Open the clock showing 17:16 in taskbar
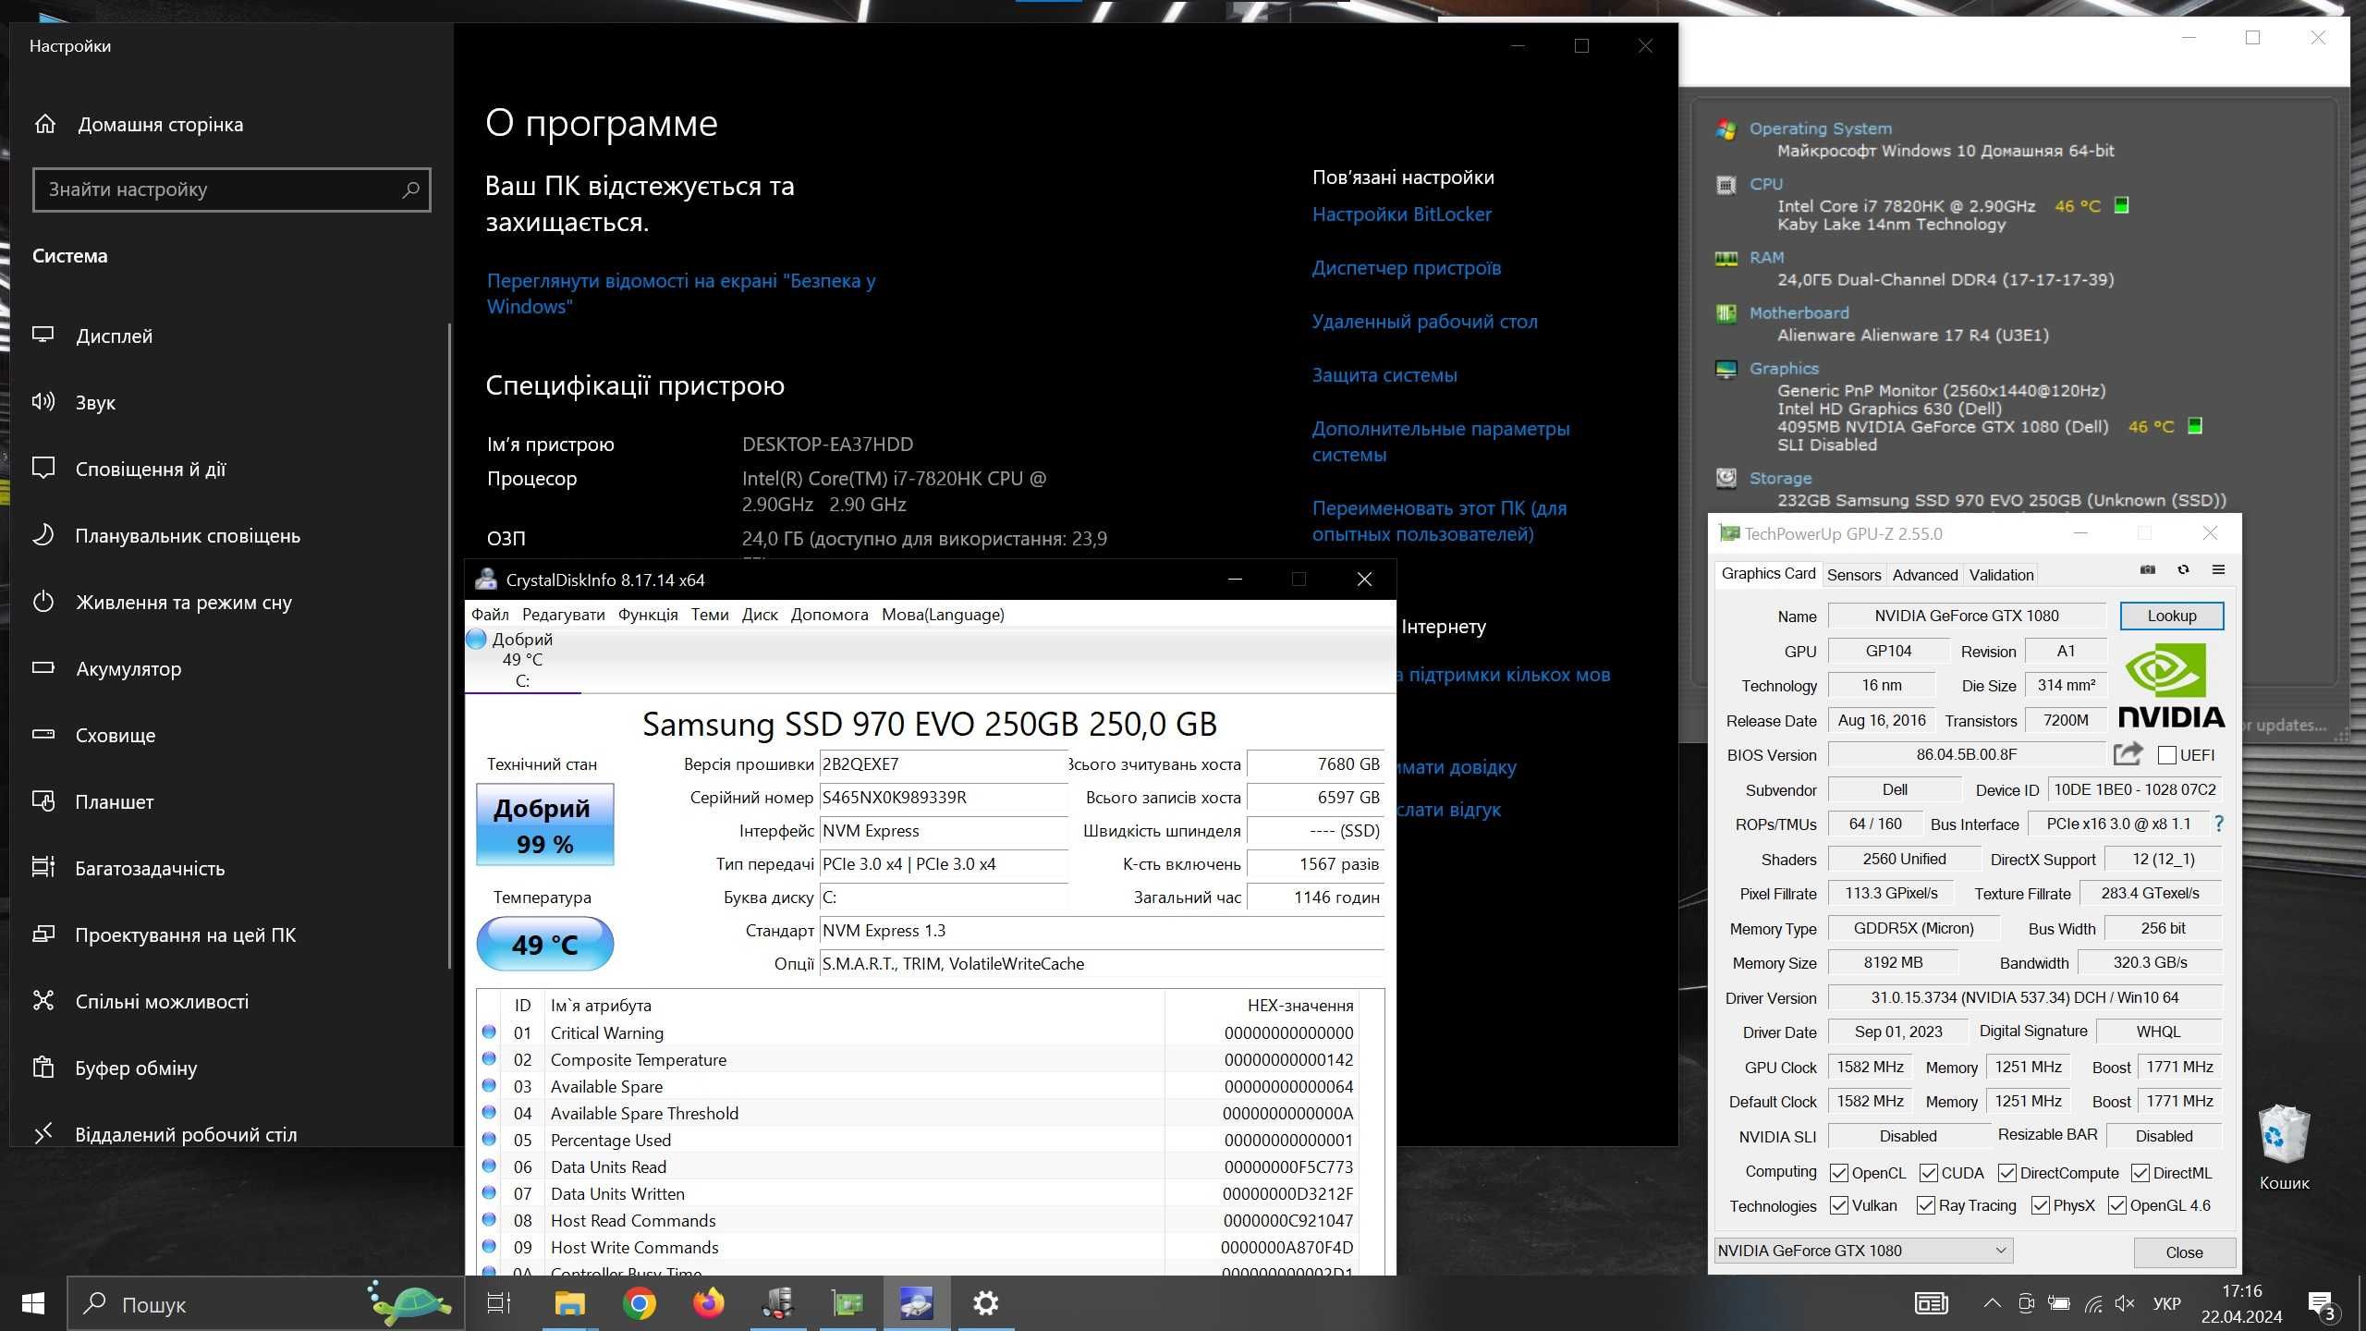The width and height of the screenshot is (2366, 1331). coord(2241,1304)
